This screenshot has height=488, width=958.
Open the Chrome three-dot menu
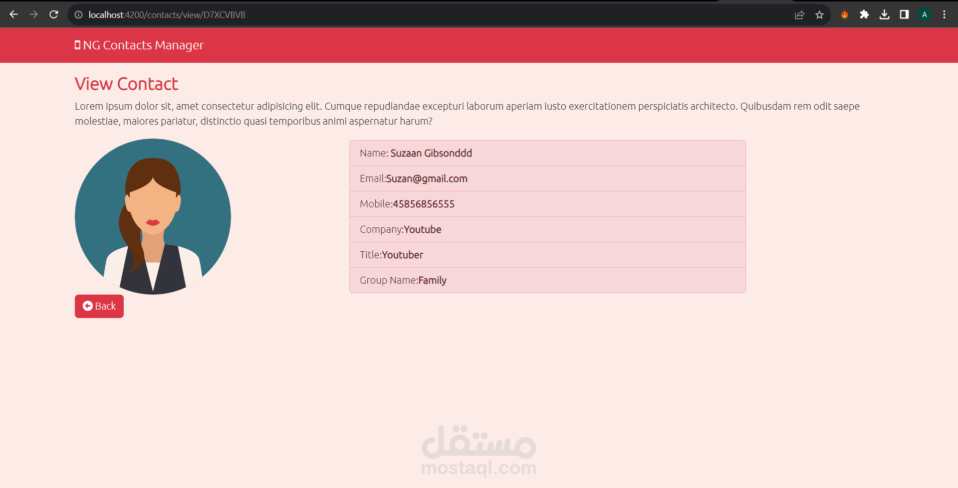pyautogui.click(x=944, y=14)
